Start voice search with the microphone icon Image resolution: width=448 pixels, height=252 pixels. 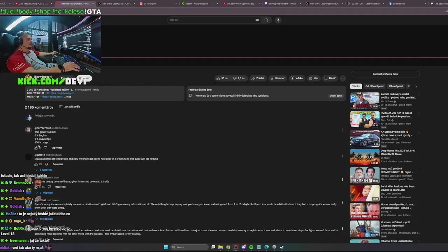pyautogui.click(x=278, y=20)
